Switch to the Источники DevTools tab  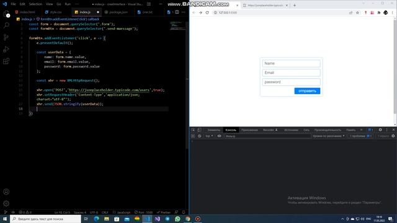point(291,130)
